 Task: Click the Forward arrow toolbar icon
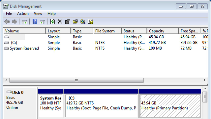(x=15, y=21)
